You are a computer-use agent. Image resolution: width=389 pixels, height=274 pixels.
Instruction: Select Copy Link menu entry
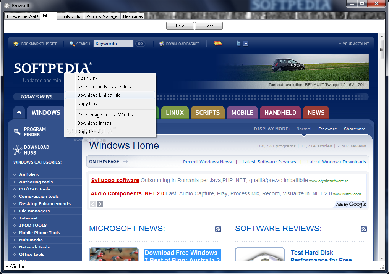click(110, 103)
